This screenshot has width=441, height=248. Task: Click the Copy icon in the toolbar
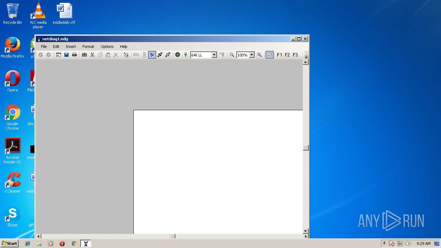click(x=100, y=55)
